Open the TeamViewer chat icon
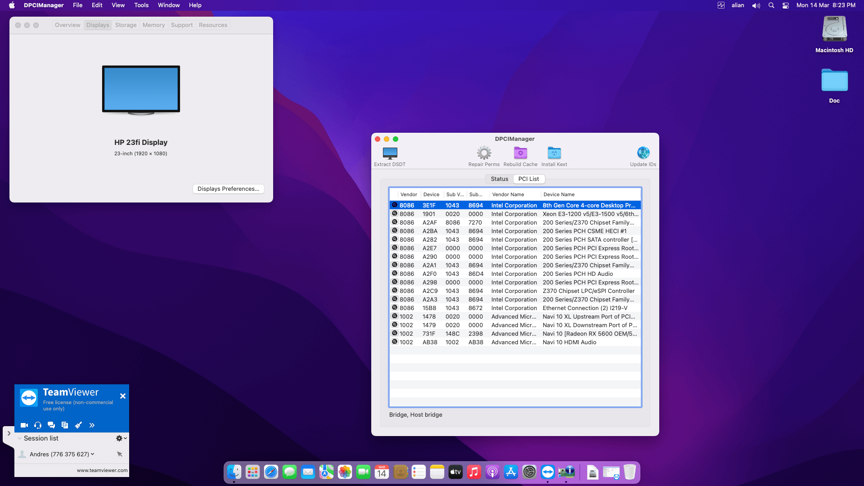 (51, 425)
